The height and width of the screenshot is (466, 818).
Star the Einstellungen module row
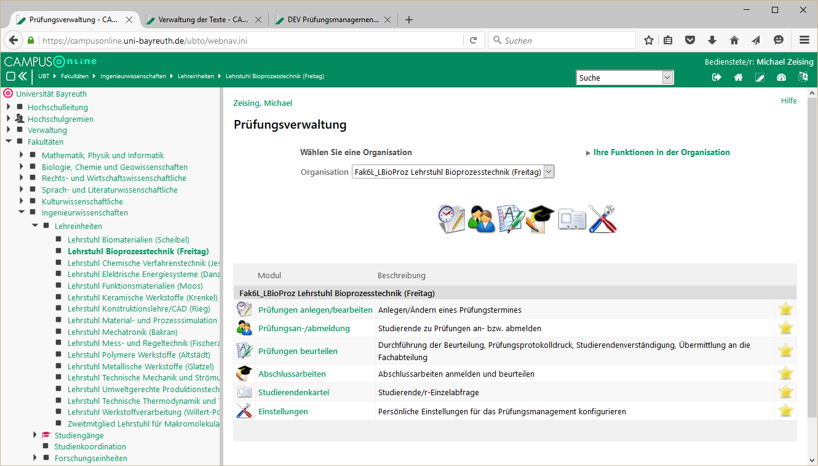click(x=785, y=411)
